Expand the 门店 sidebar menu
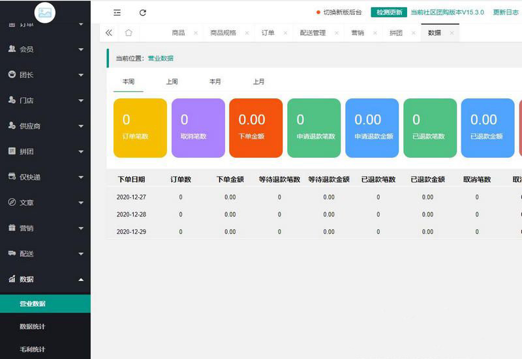The width and height of the screenshot is (522, 359). click(x=45, y=100)
